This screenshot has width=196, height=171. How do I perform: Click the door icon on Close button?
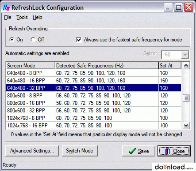pos(168,151)
